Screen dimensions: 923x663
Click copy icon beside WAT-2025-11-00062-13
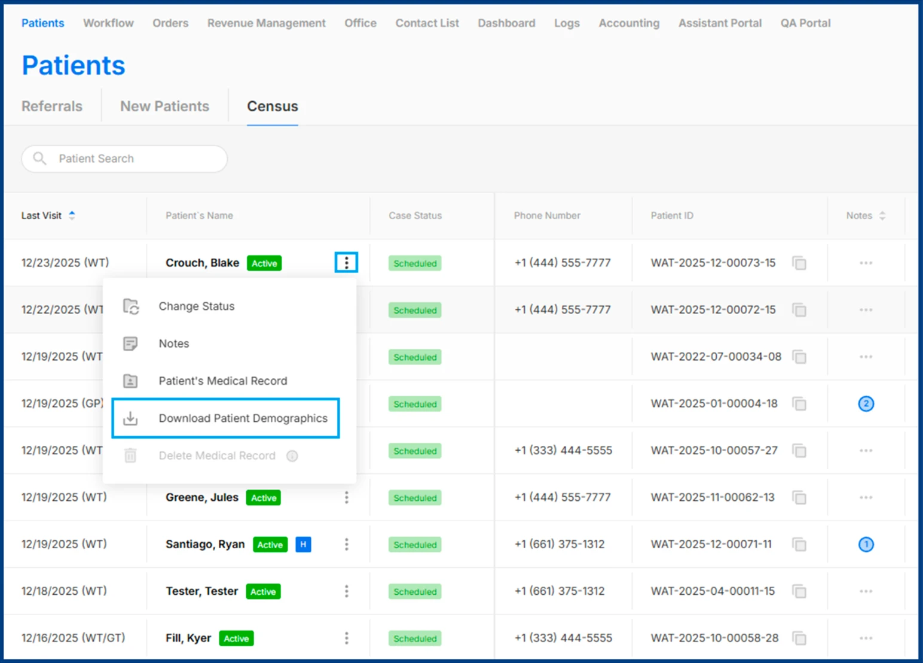799,498
